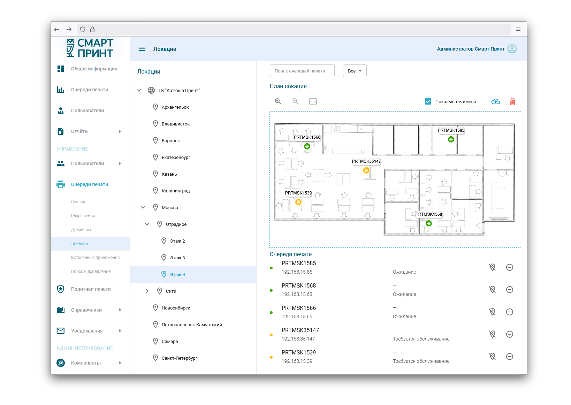Remove PRTMSK1539 pin from the plan
The height and width of the screenshot is (405, 571).
pos(492,357)
